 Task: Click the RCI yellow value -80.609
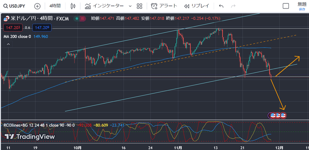(x=100, y=125)
